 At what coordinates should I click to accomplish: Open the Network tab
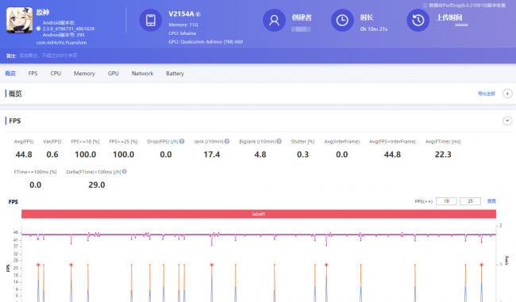pyautogui.click(x=142, y=73)
